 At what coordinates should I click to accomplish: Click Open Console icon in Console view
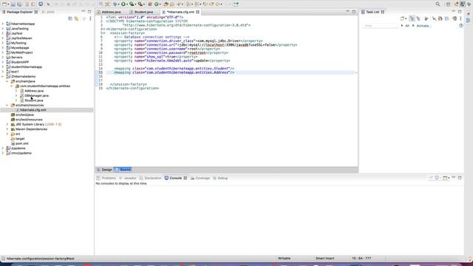pyautogui.click(x=445, y=178)
